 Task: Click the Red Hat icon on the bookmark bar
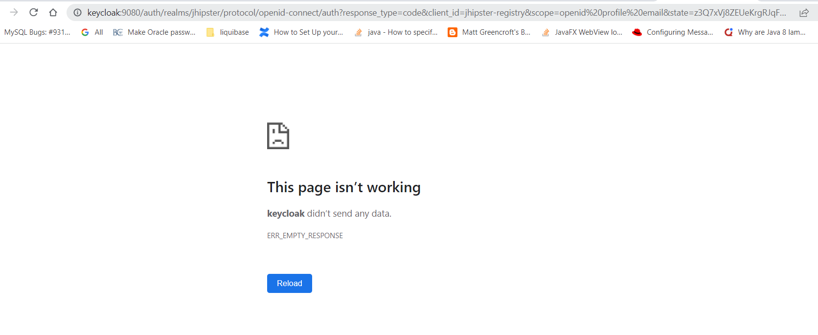pyautogui.click(x=637, y=32)
